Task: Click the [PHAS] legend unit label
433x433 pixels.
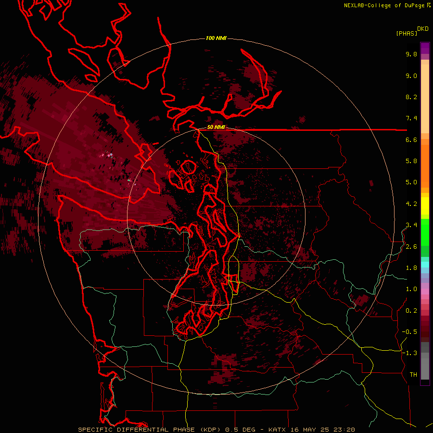Action: click(x=407, y=33)
